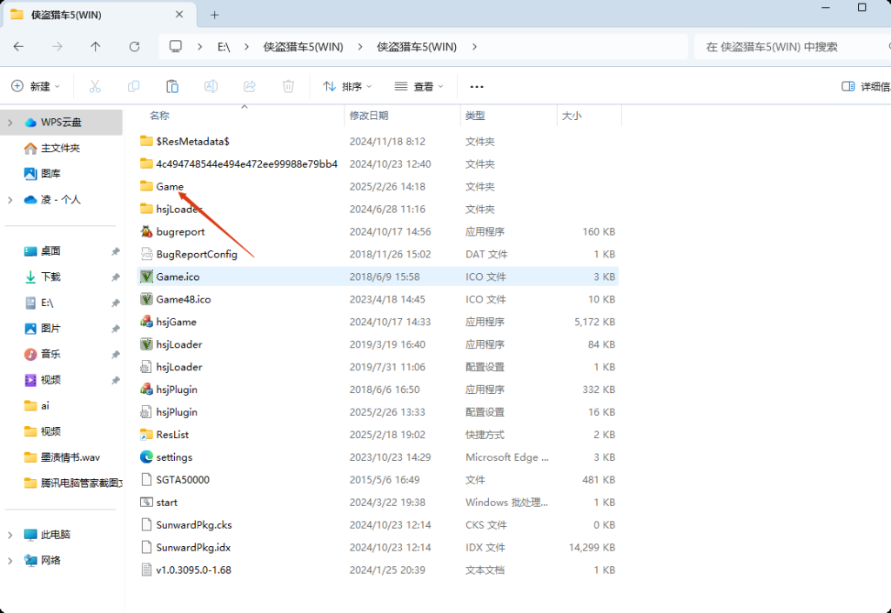Refresh the current folder view
Image resolution: width=891 pixels, height=613 pixels.
pos(134,47)
